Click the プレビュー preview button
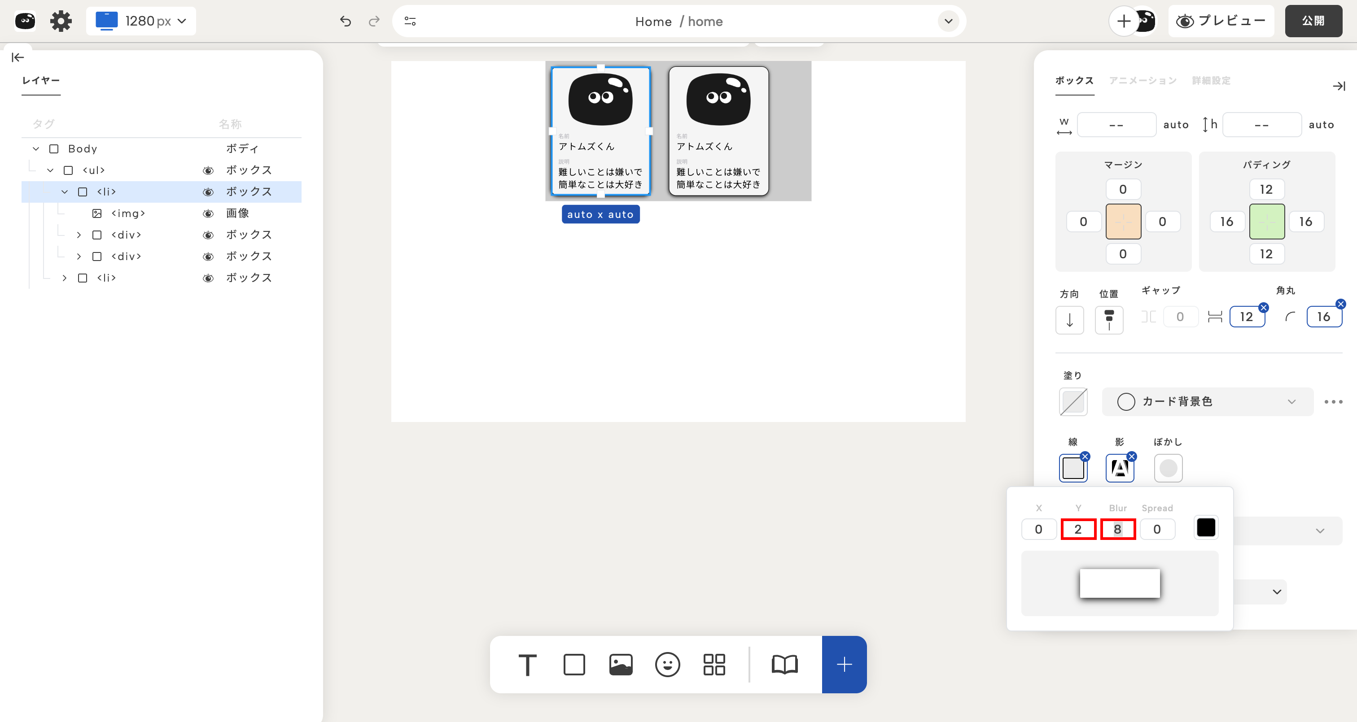Image resolution: width=1357 pixels, height=722 pixels. (1221, 21)
